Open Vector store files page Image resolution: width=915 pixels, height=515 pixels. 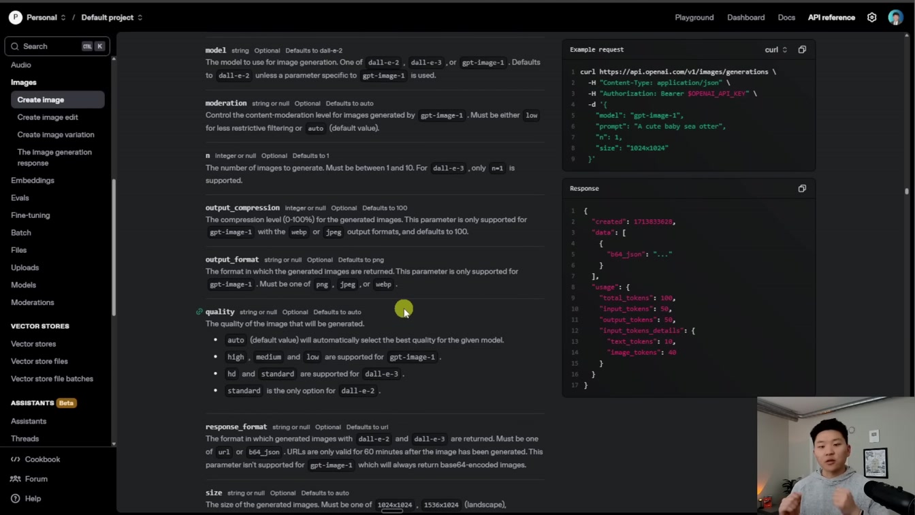pos(39,362)
